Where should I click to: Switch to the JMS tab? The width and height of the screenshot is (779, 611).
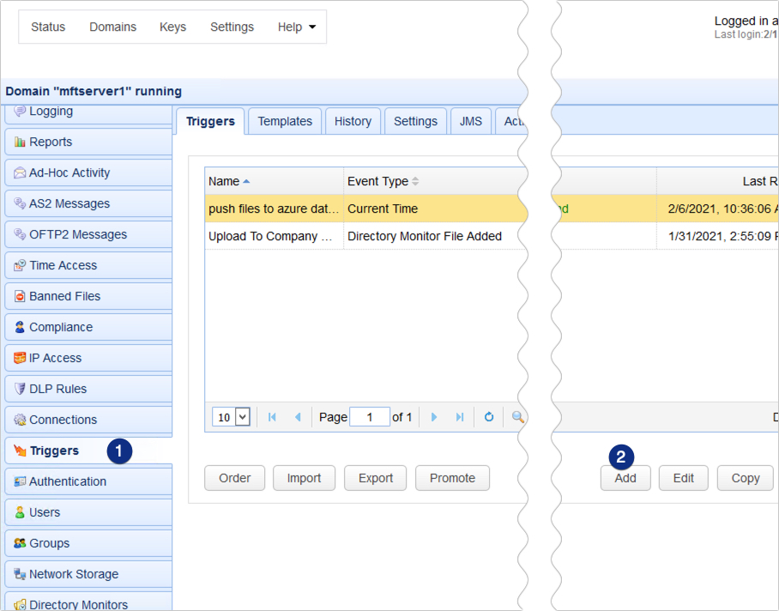[x=470, y=121]
